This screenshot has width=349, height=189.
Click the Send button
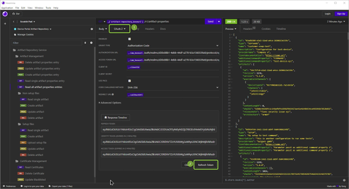point(210,22)
